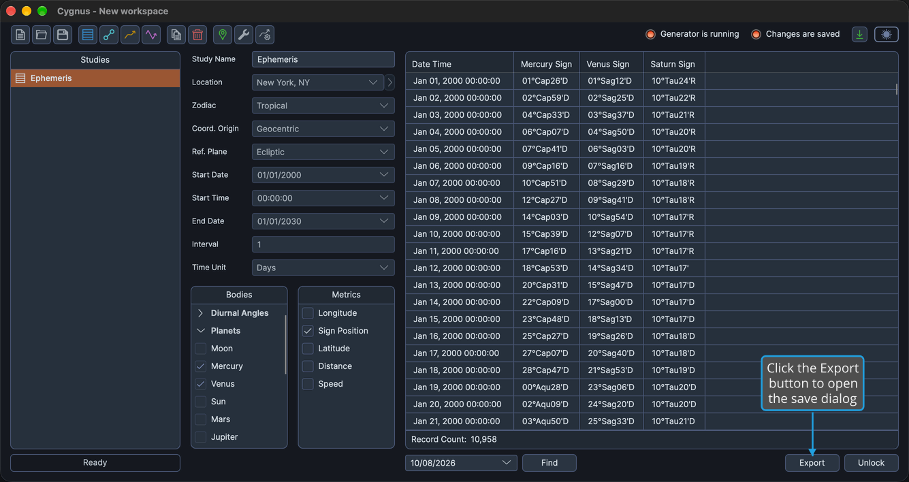Click the Find button
The height and width of the screenshot is (482, 909).
549,463
